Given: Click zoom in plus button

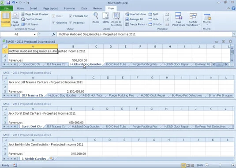Looking at the screenshot, I should tap(233, 165).
